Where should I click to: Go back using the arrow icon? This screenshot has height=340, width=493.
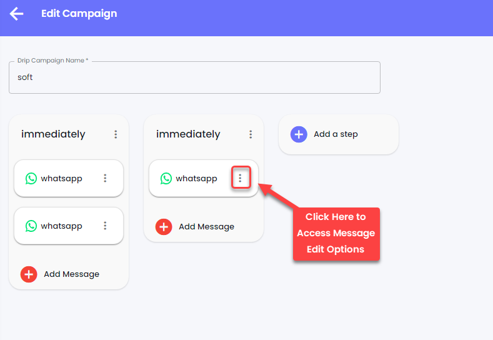[x=16, y=14]
